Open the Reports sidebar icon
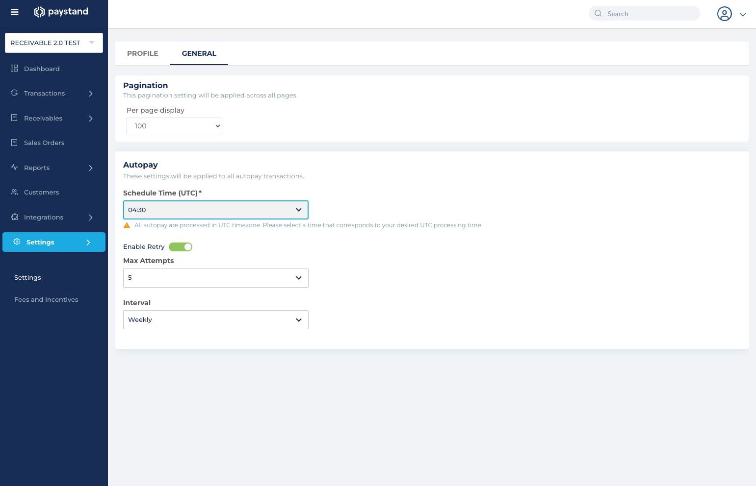 (14, 168)
